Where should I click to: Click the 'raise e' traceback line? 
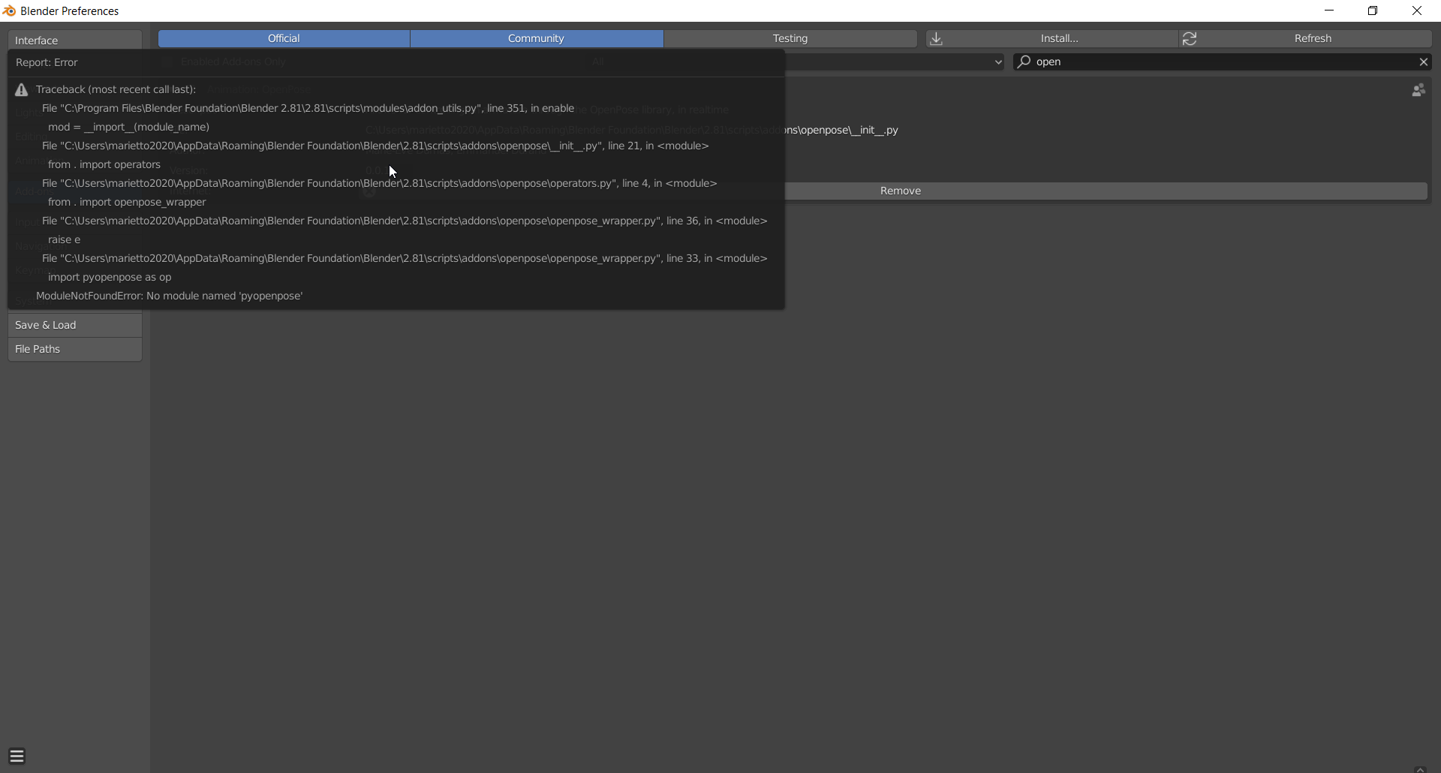(64, 239)
